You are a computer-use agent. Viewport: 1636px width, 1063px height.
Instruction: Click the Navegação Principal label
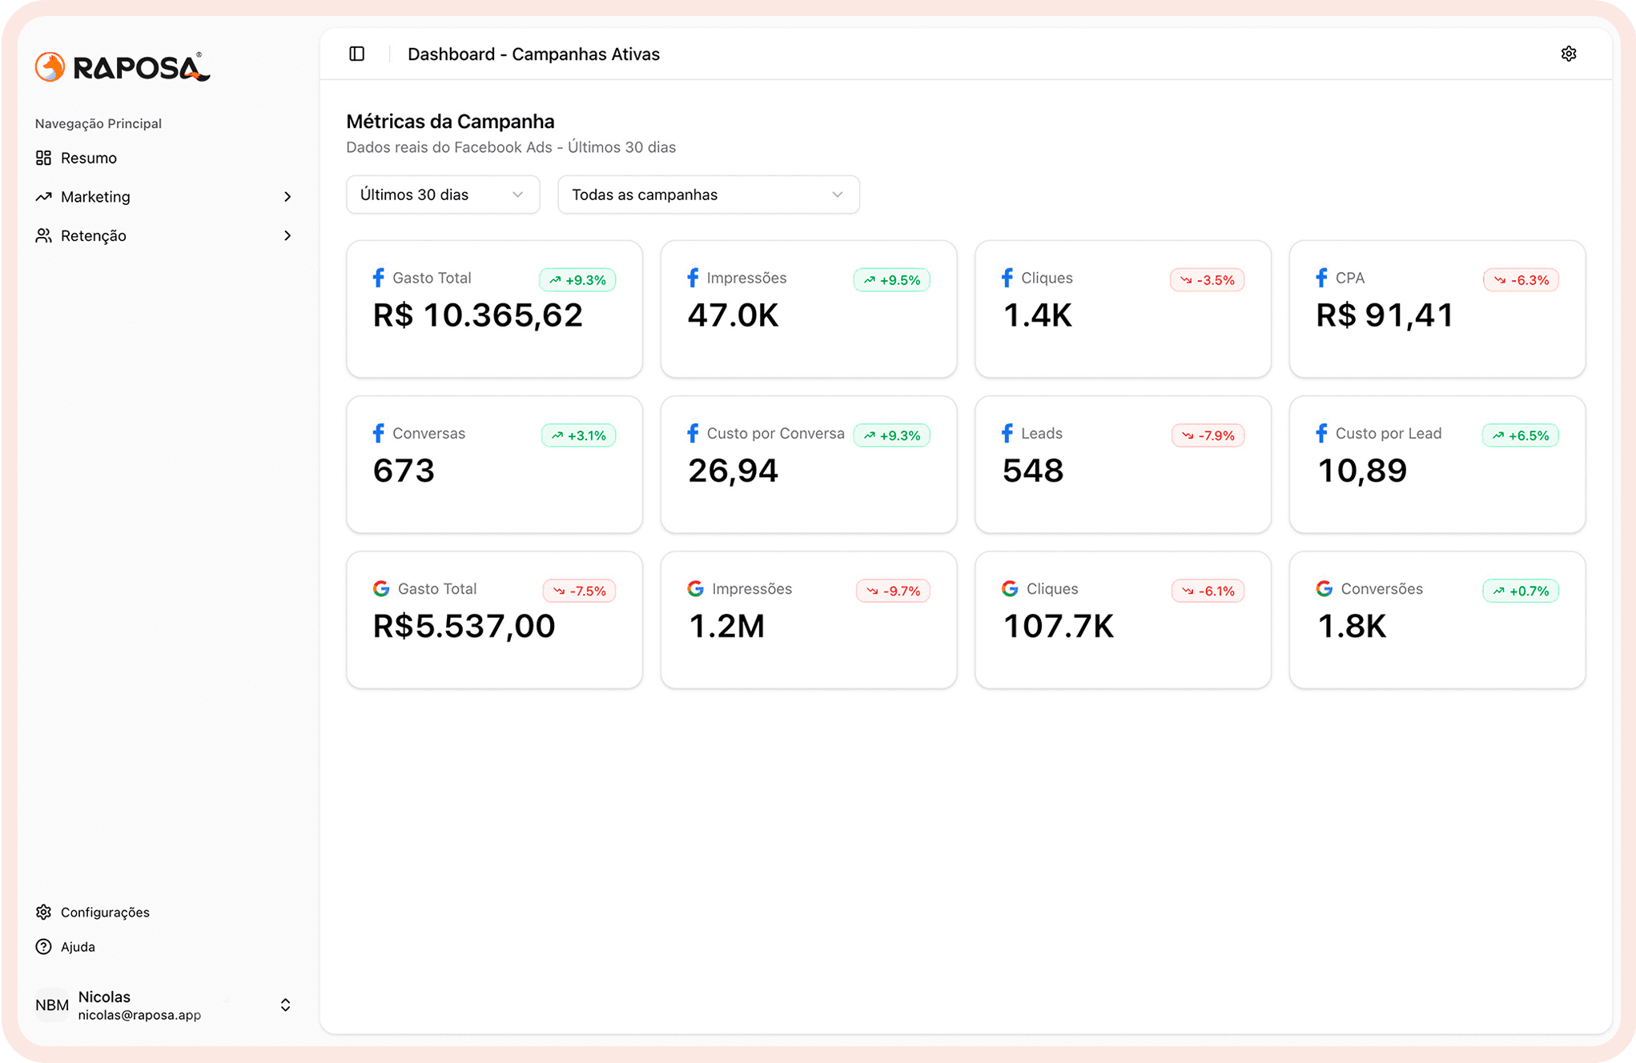click(x=98, y=123)
